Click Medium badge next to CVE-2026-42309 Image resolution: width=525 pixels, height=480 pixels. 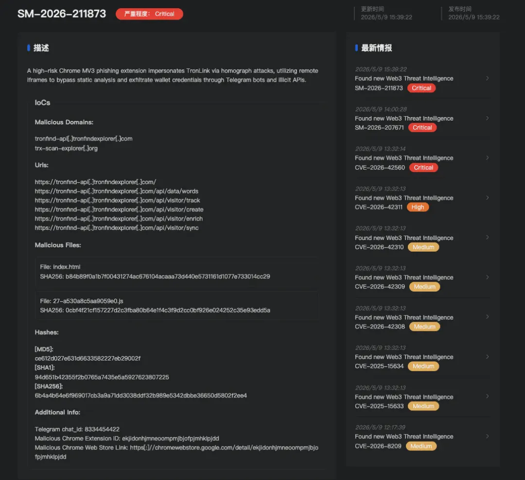424,287
